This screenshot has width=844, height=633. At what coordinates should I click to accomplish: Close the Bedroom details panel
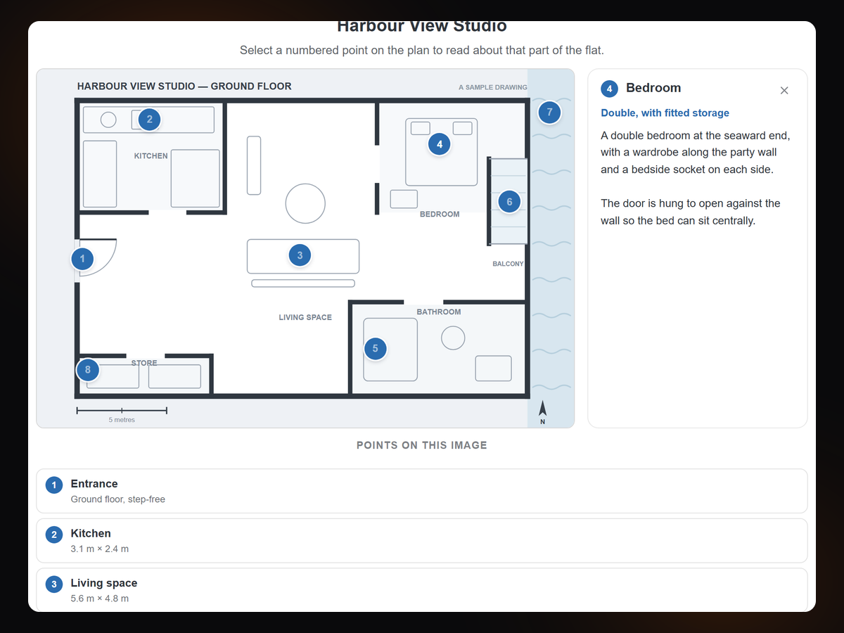click(x=784, y=90)
